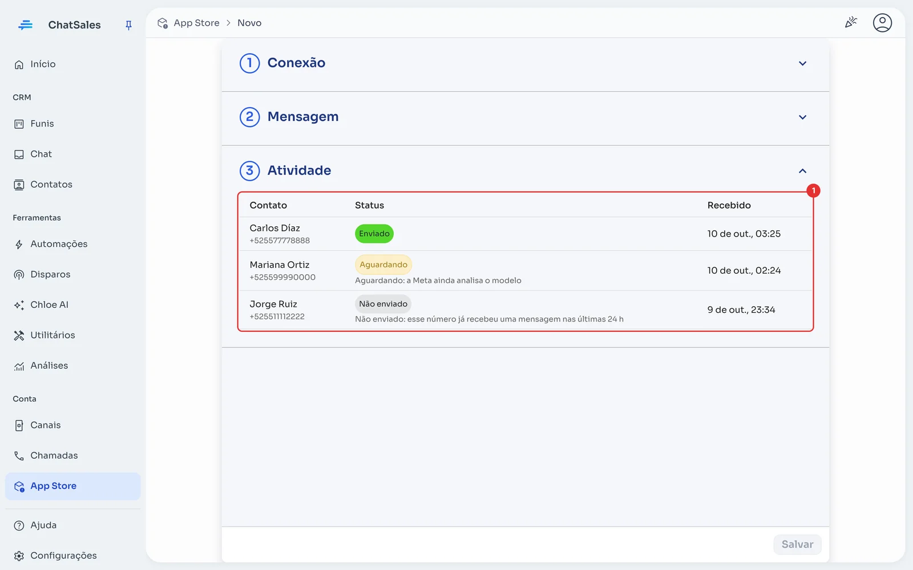The height and width of the screenshot is (570, 913).
Task: Click the Mensagem step heading
Action: [x=303, y=116]
